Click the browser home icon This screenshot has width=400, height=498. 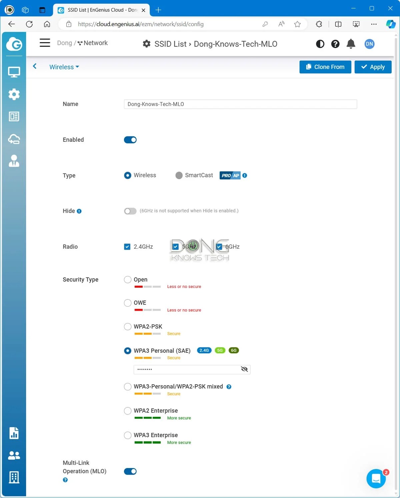pos(47,24)
